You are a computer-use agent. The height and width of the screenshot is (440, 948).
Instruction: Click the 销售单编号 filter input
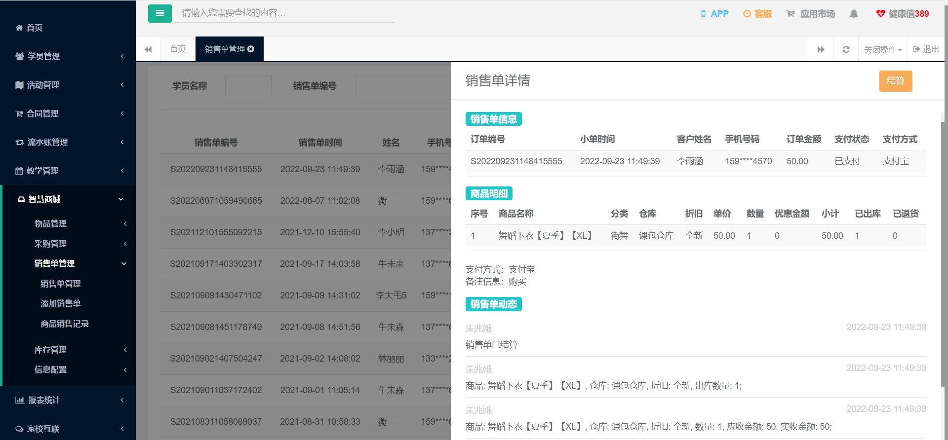click(x=403, y=85)
